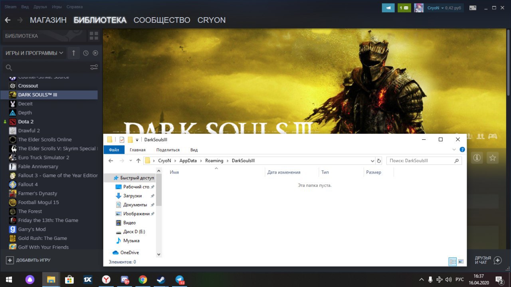Open the CRYON profile tab in Steam
Viewport: 511px width, 287px height.
(x=212, y=20)
